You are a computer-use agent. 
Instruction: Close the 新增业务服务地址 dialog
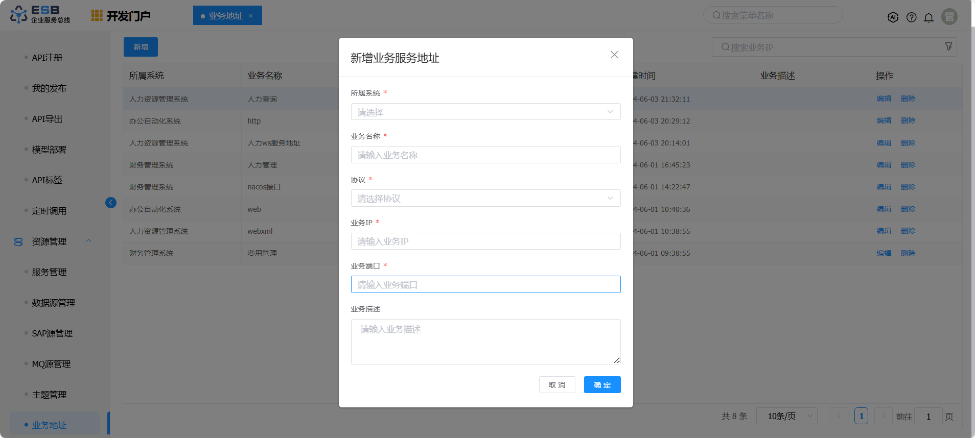(x=614, y=55)
